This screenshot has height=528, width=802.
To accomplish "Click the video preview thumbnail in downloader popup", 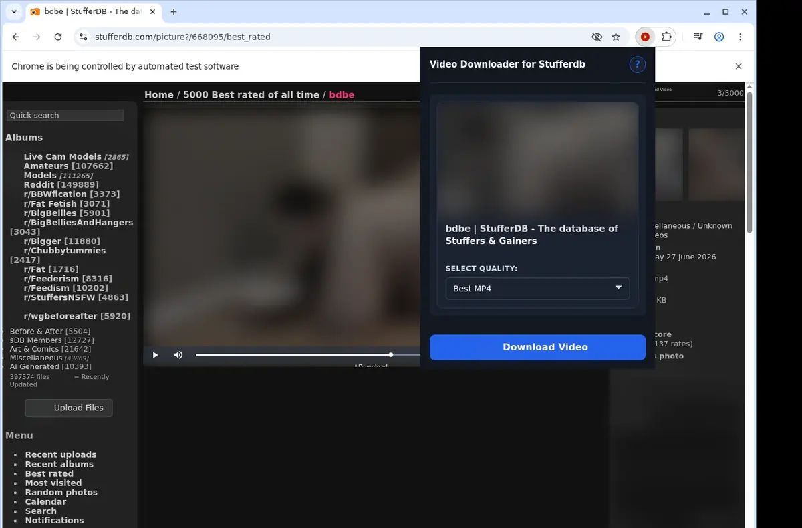I will pyautogui.click(x=537, y=158).
